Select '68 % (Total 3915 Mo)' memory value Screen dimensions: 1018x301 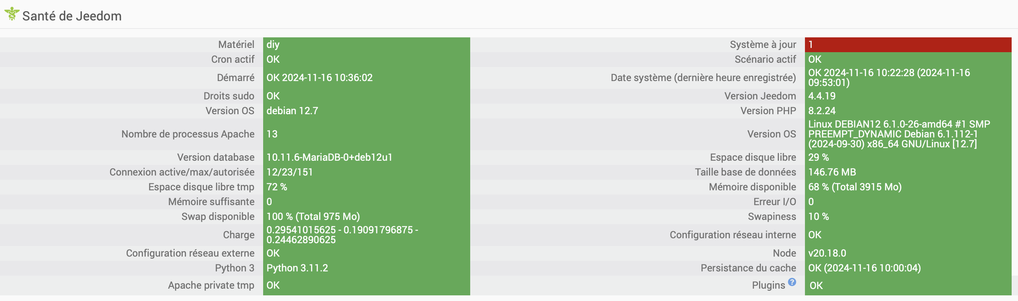point(855,187)
